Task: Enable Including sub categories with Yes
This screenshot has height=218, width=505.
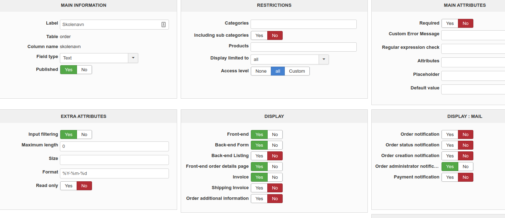Action: pyautogui.click(x=259, y=36)
